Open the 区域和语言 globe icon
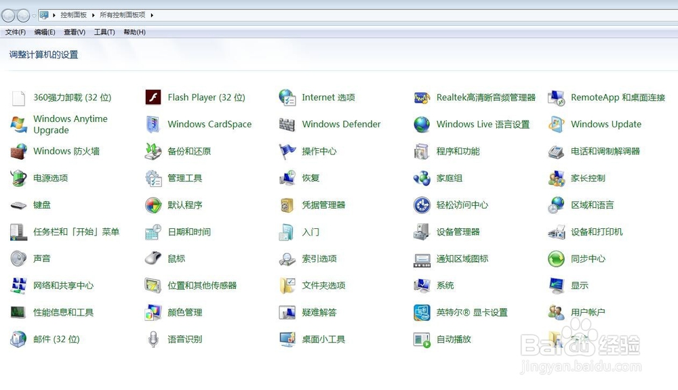Viewport: 678px width, 390px height. coord(556,205)
